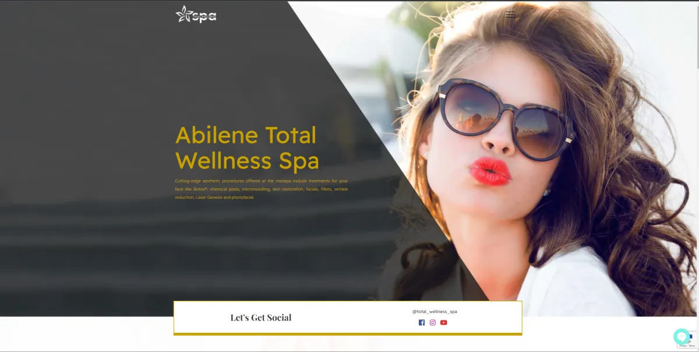Click the star Spa logo
The width and height of the screenshot is (699, 352).
[196, 15]
